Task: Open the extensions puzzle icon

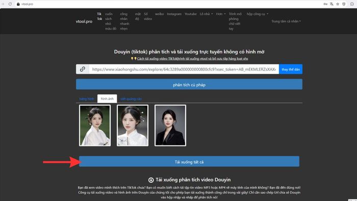Action: coord(352,4)
